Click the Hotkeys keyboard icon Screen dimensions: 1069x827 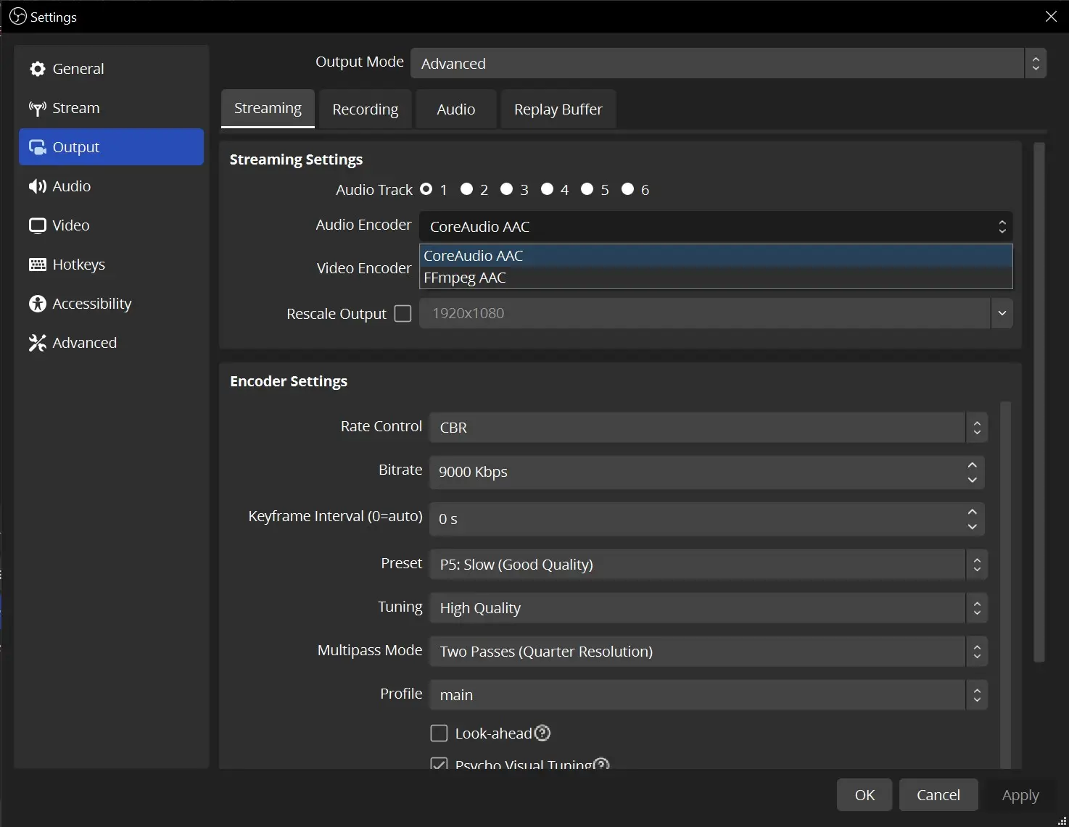[37, 265]
